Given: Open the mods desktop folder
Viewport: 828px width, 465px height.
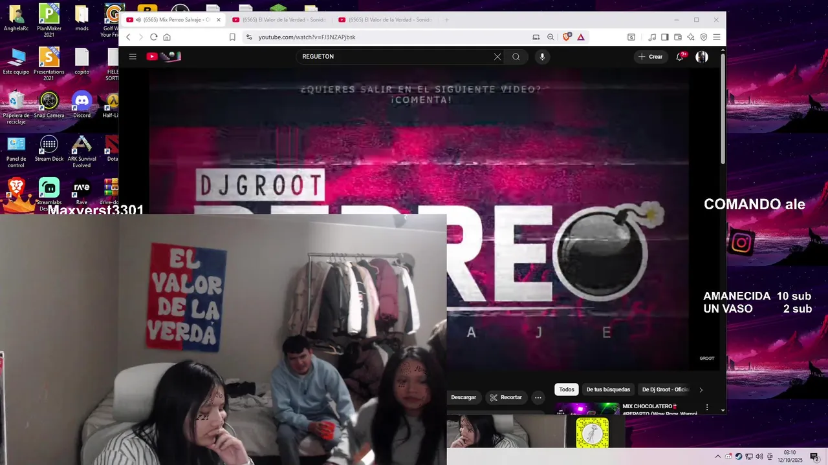Looking at the screenshot, I should tap(82, 18).
